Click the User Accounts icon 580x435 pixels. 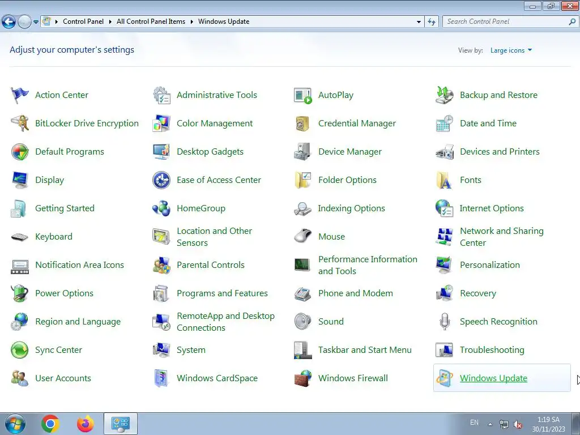click(20, 378)
